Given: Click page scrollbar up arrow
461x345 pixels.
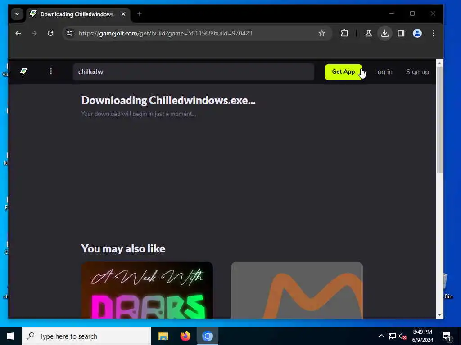Looking at the screenshot, I should [439, 63].
